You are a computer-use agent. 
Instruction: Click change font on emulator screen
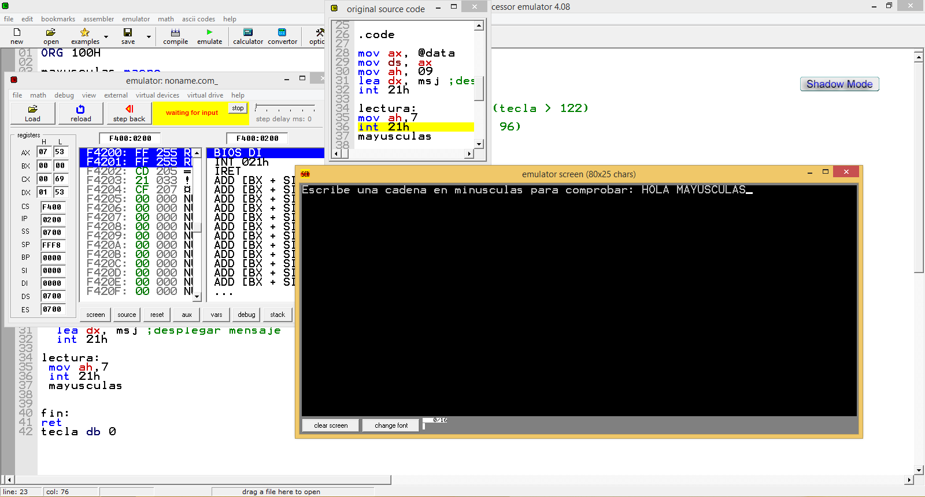tap(391, 425)
